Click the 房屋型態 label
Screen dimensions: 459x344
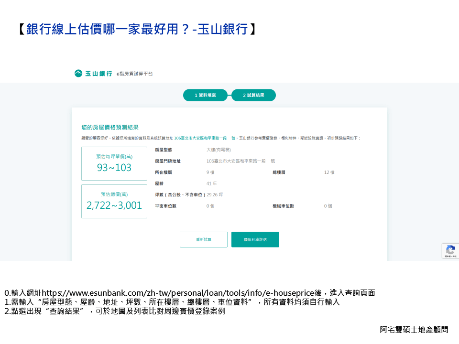tap(164, 150)
